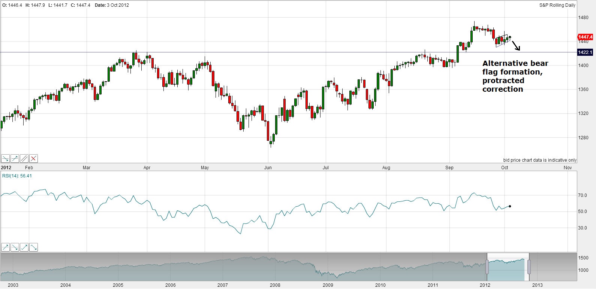Select the solid up-arrow tool in RSI panel
This screenshot has width=596, height=289.
tap(24, 247)
